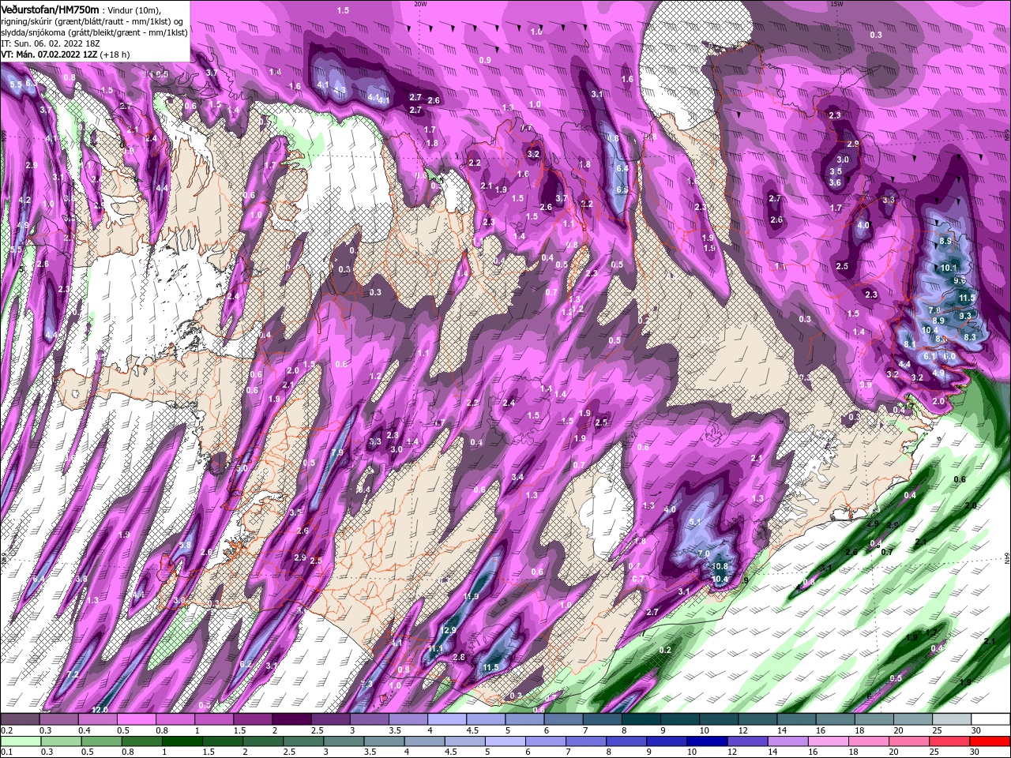Click the '7.9' precipitation value on the map
Screen dimensions: 1011x758
tap(337, 452)
